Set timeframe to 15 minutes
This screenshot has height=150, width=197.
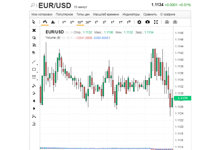[x=80, y=22]
